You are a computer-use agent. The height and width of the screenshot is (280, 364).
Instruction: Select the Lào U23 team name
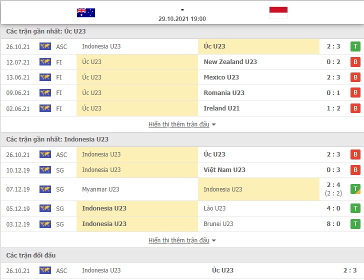click(214, 208)
